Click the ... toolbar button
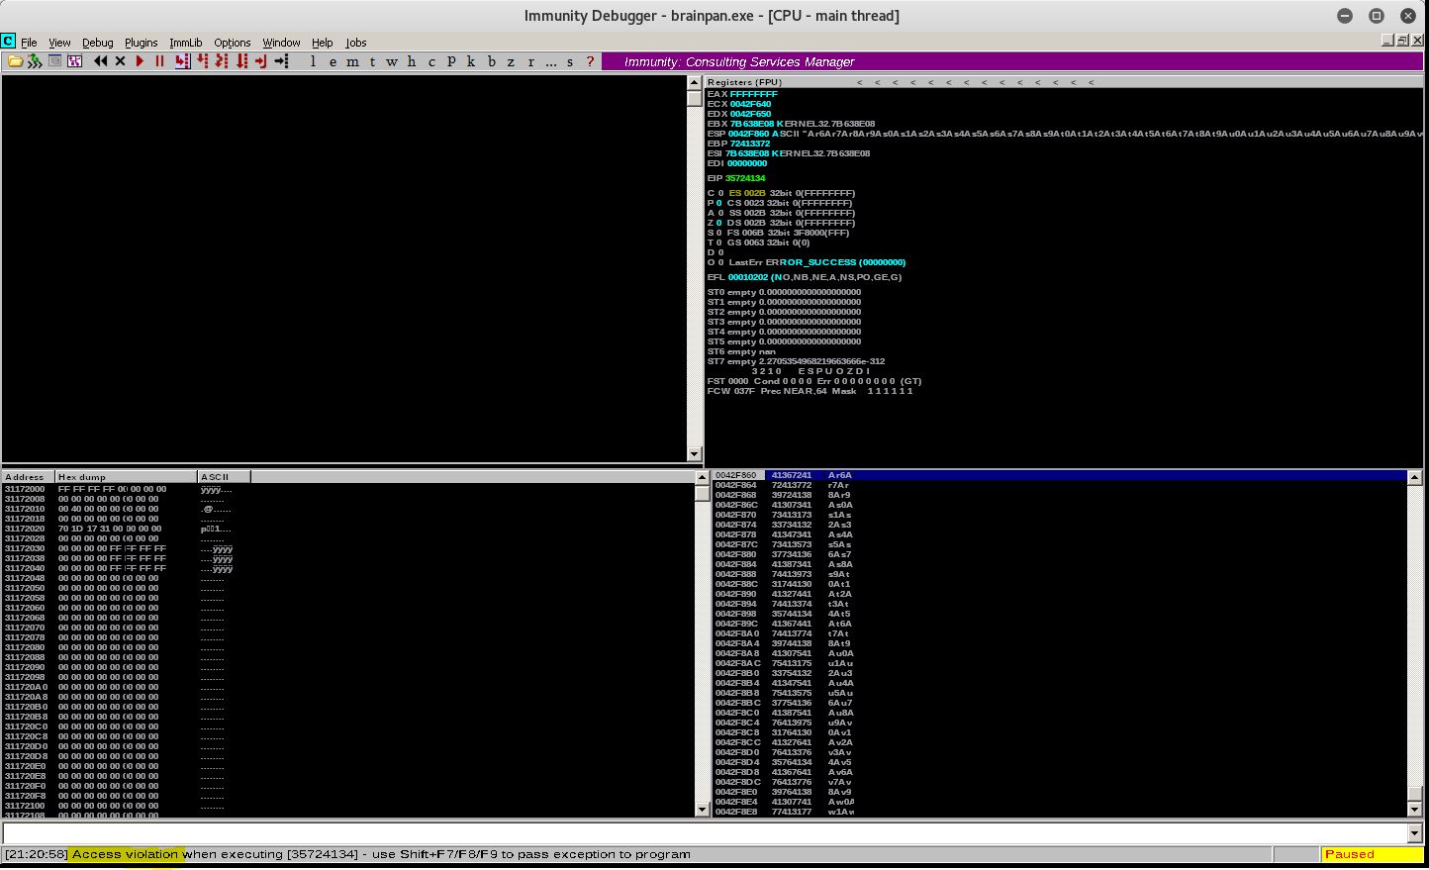 (550, 61)
